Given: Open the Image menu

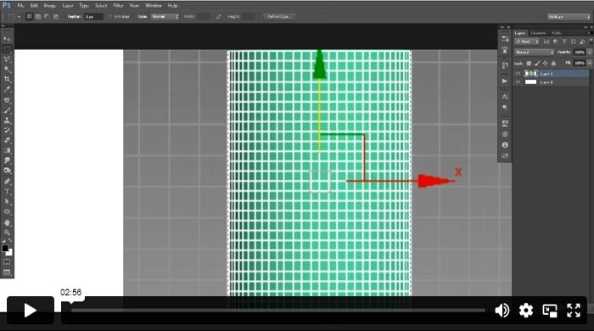Looking at the screenshot, I should pos(49,6).
